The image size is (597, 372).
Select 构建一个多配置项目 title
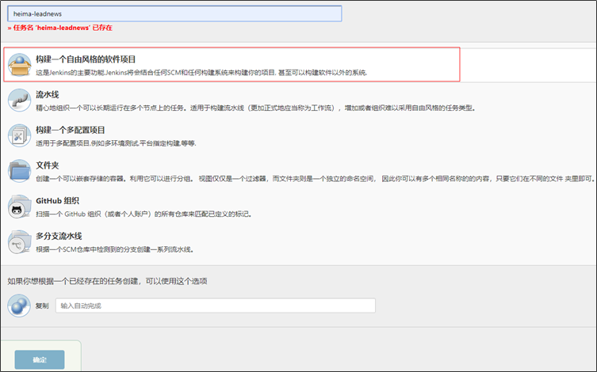[82, 130]
